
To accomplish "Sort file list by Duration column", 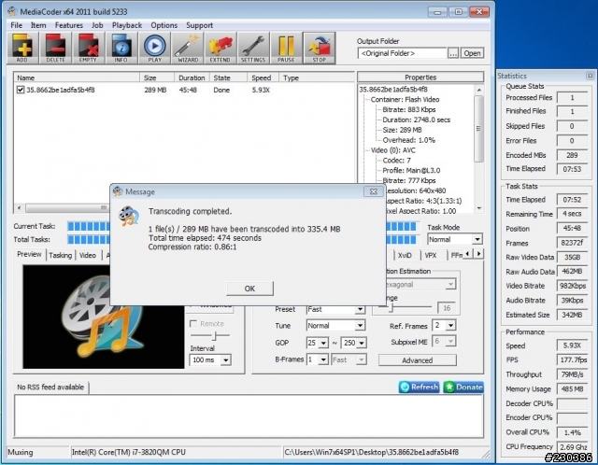I will point(192,77).
